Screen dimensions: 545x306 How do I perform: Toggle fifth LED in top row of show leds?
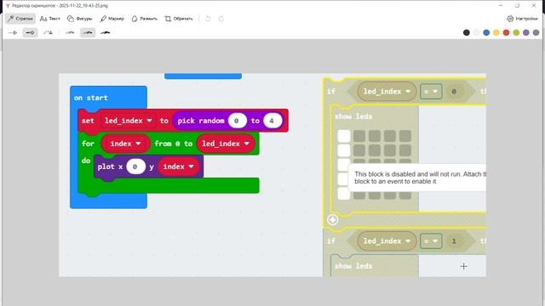405,136
